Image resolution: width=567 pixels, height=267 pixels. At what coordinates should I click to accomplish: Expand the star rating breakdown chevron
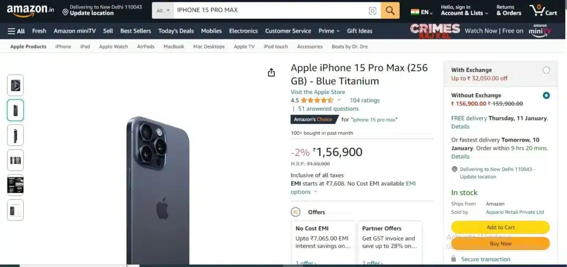(x=339, y=100)
